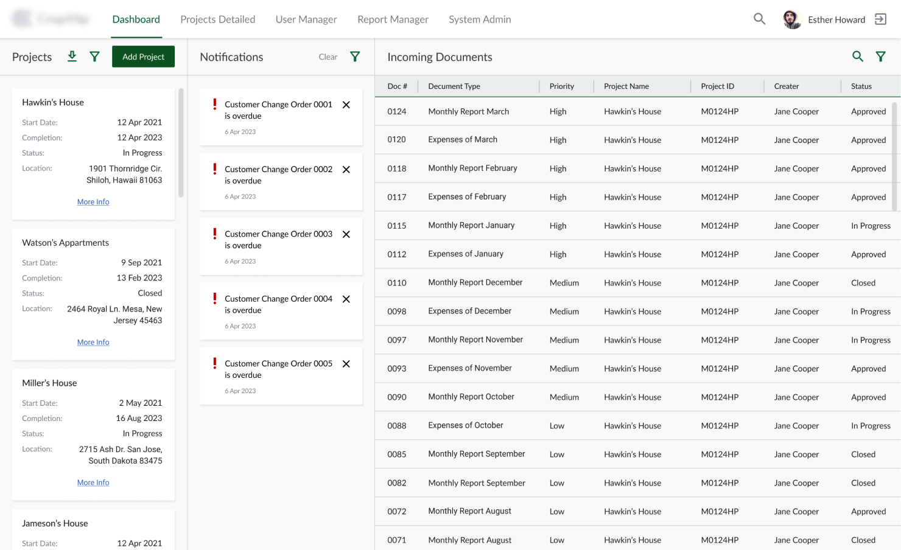This screenshot has height=550, width=901.
Task: Filter notifications with the funnel icon
Action: click(x=355, y=57)
